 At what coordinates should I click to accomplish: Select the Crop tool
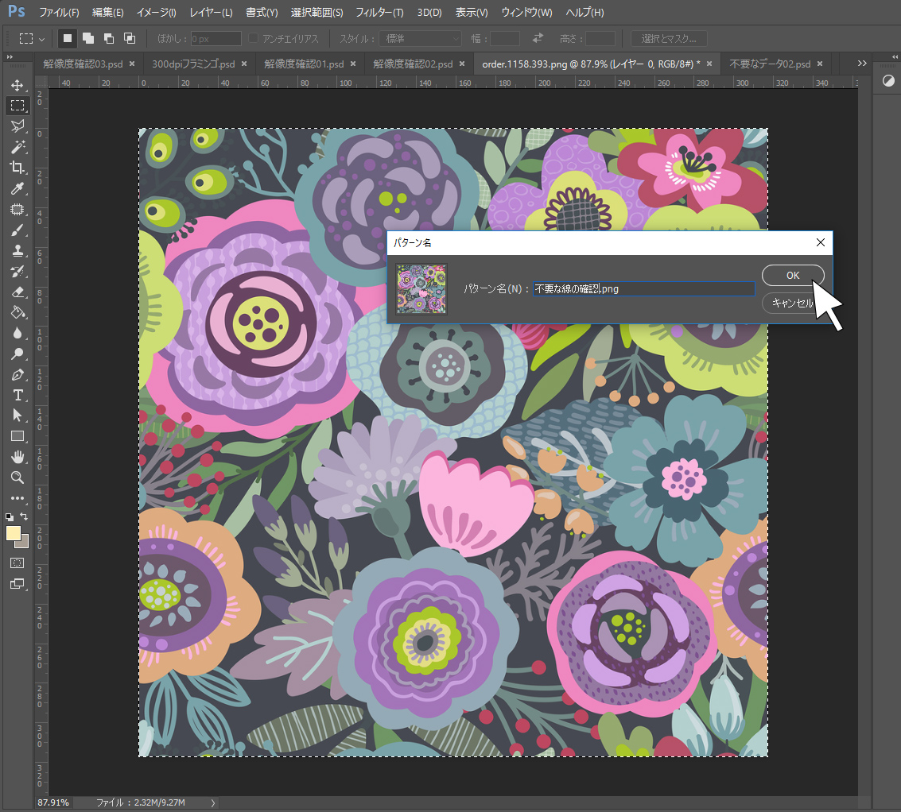17,168
